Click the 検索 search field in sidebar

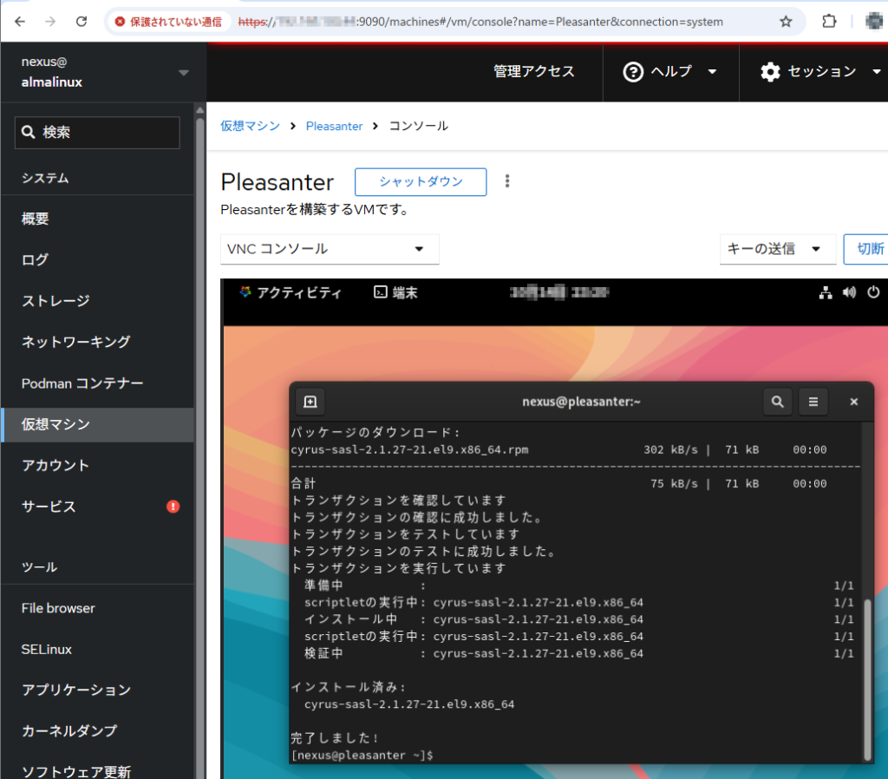tap(97, 133)
